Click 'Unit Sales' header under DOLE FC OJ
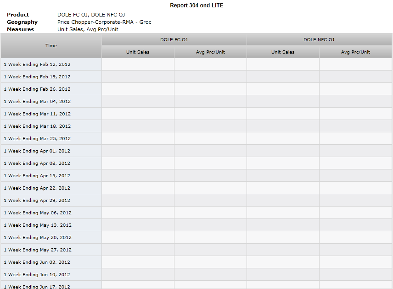Viewport: 393px width, 289px height. click(x=138, y=52)
